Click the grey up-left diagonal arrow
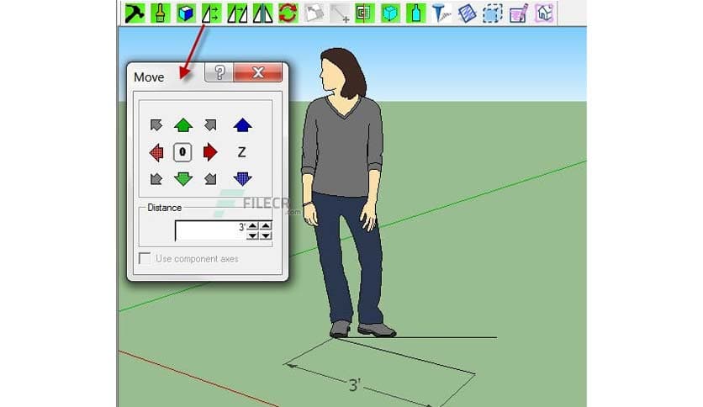 point(156,124)
